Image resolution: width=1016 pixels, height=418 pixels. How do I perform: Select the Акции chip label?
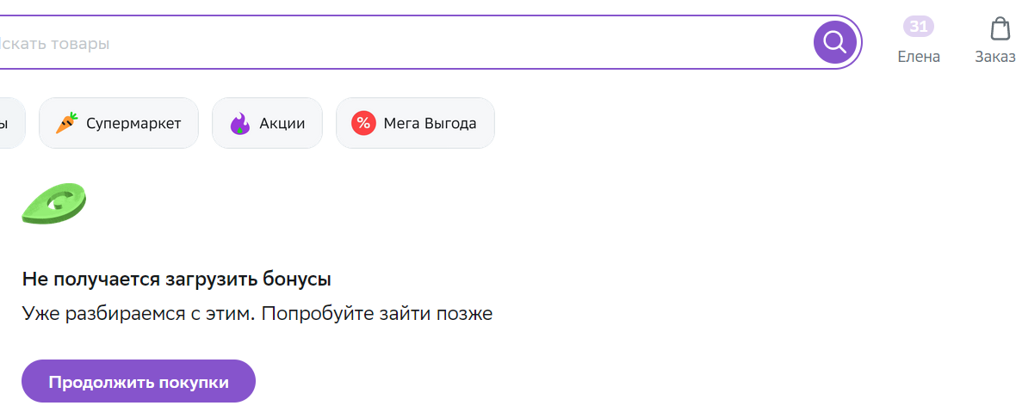click(x=282, y=123)
